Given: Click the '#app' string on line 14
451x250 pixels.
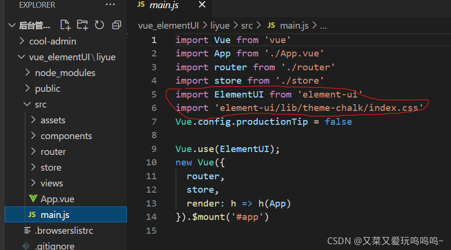Looking at the screenshot, I should [x=247, y=217].
